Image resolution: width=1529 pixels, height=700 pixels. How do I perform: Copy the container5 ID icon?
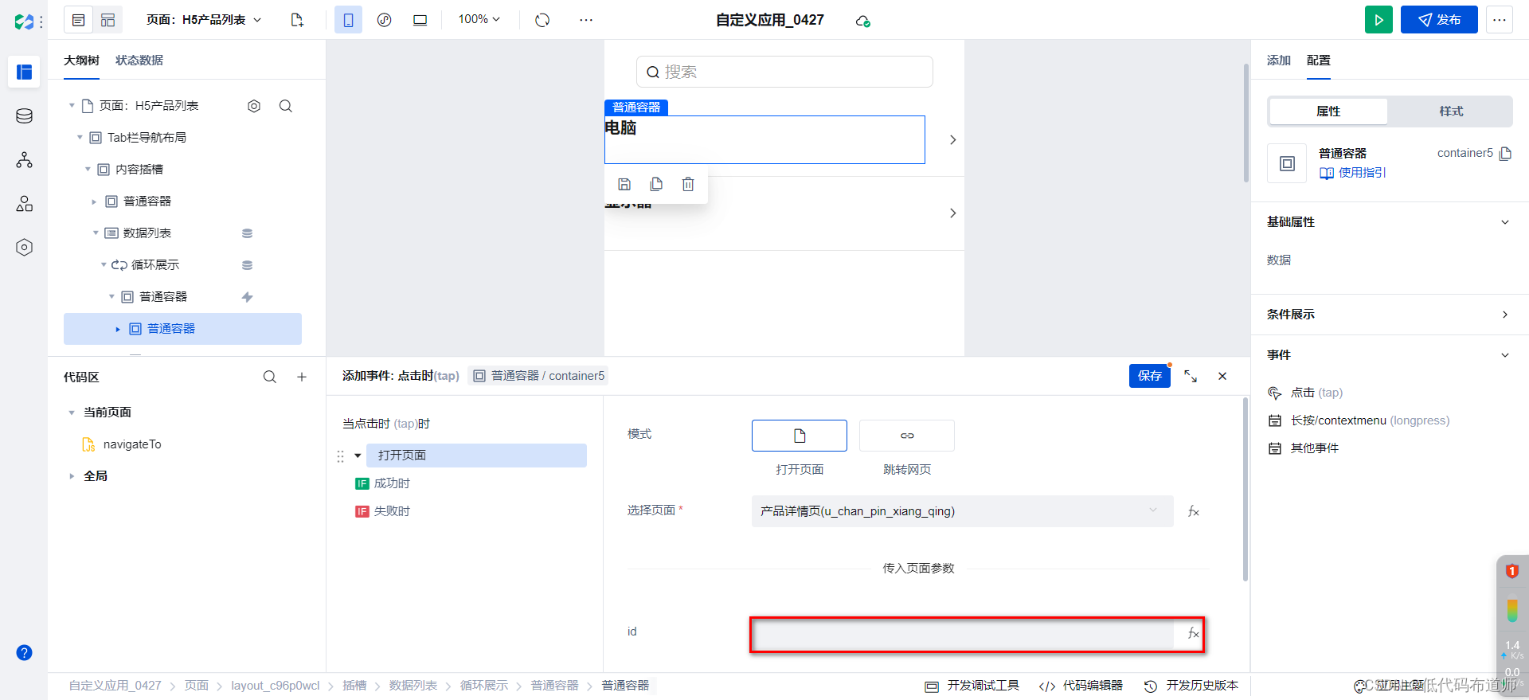[x=1505, y=154]
